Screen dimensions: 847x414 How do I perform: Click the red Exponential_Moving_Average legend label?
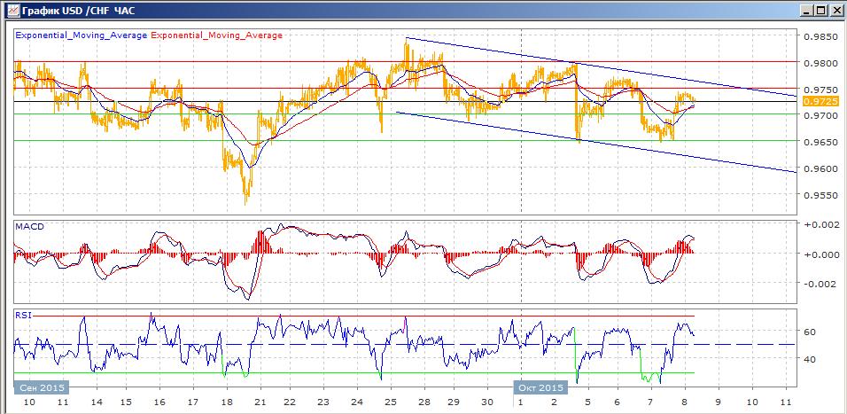tap(216, 35)
